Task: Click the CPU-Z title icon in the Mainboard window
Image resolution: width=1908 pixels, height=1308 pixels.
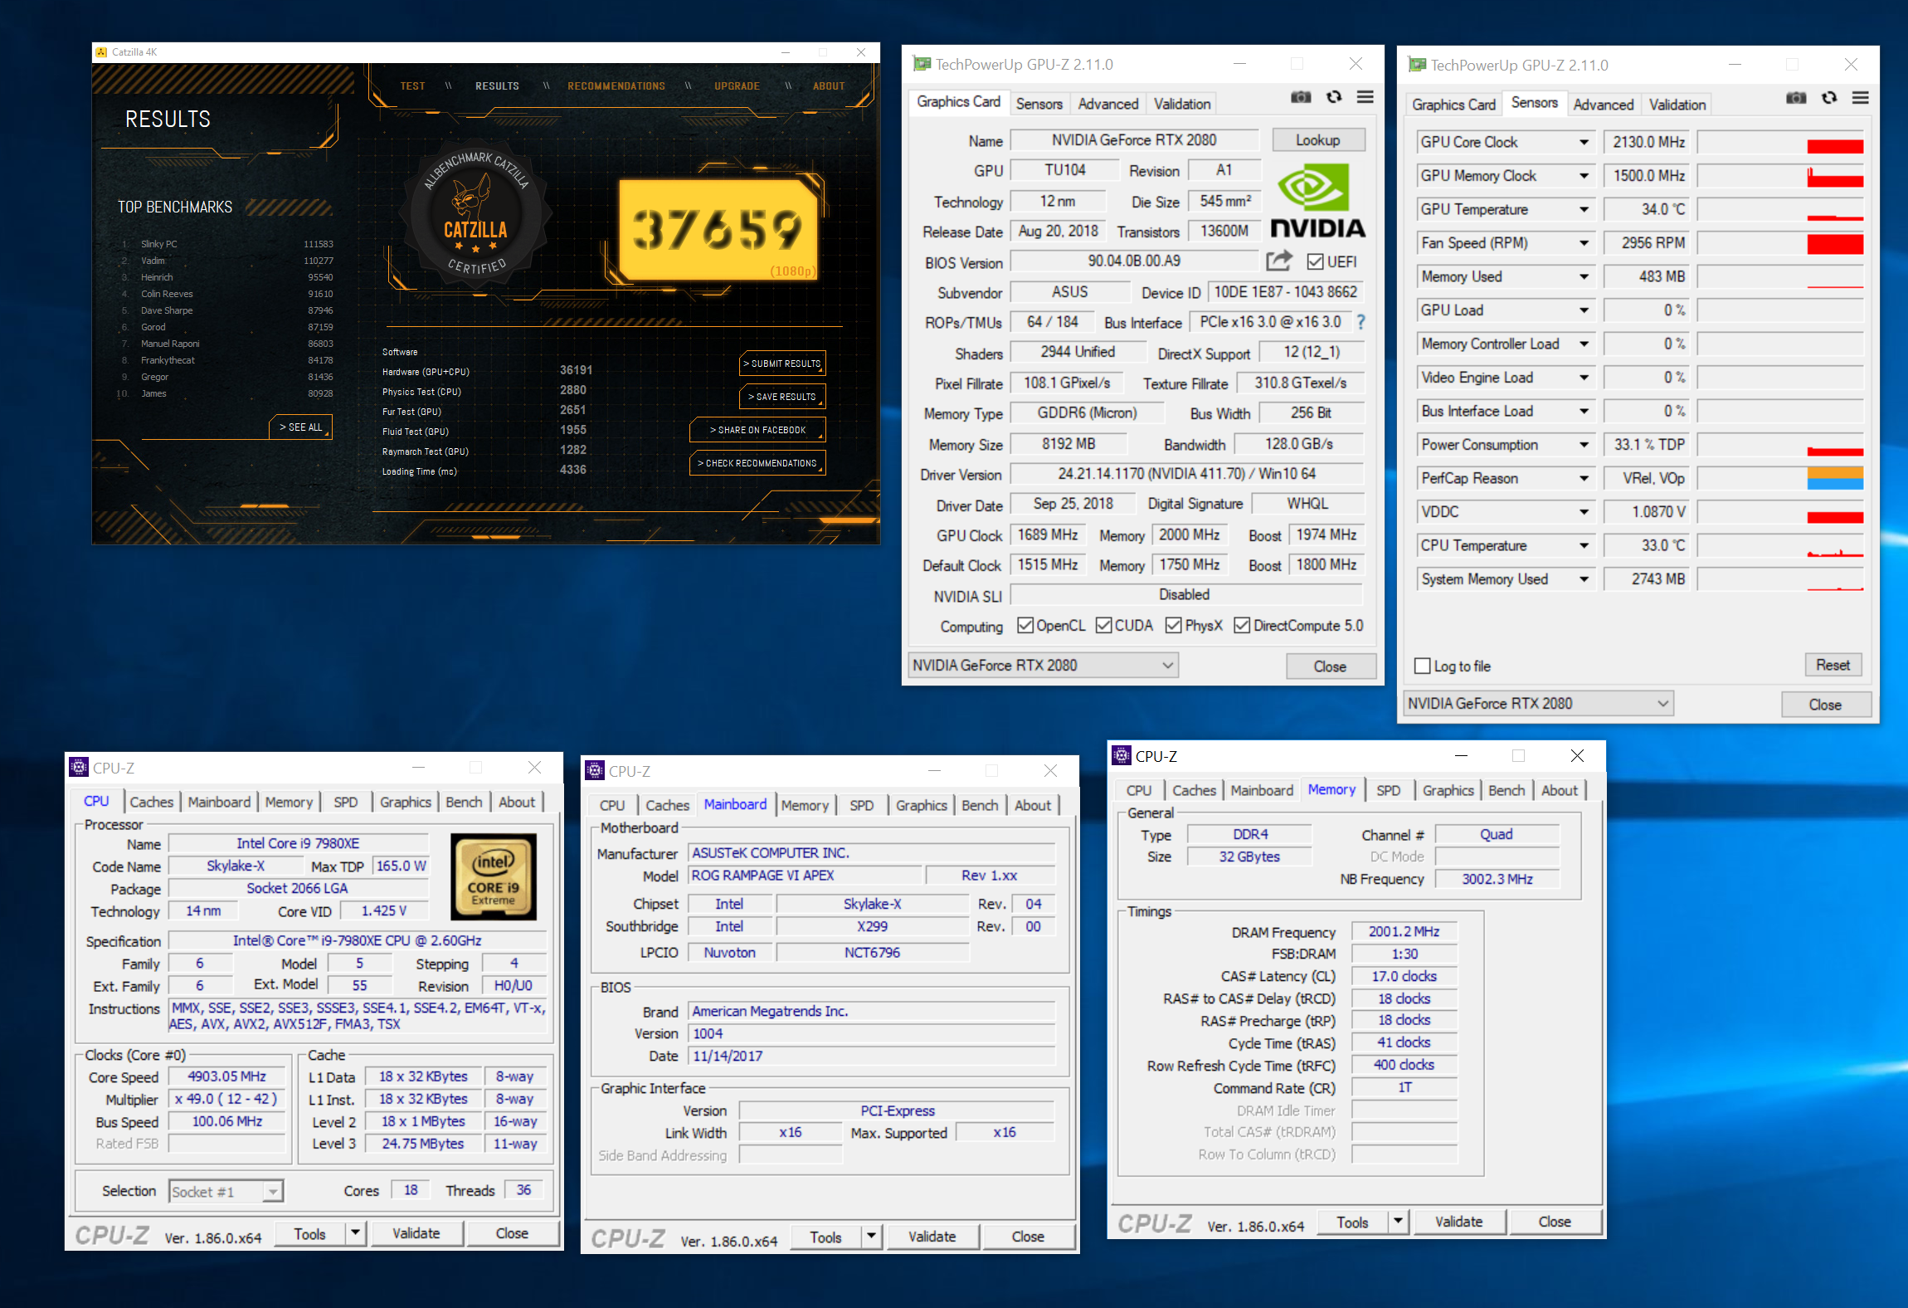Action: point(595,770)
